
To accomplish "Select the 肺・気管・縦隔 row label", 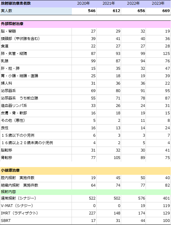I will [x=14, y=54].
